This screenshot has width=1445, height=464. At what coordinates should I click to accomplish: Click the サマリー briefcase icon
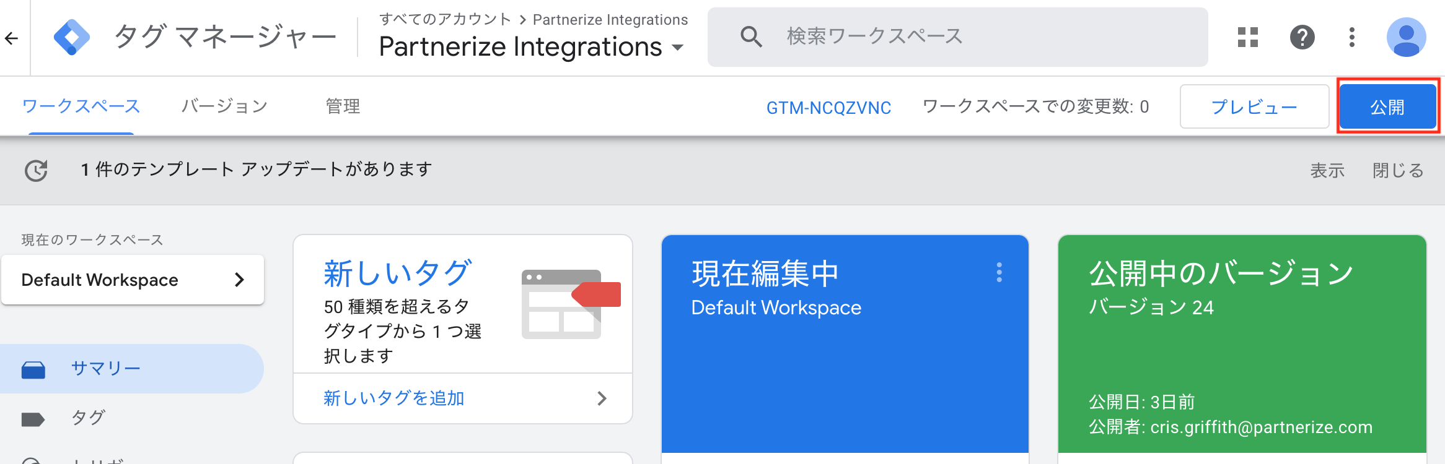coord(33,369)
